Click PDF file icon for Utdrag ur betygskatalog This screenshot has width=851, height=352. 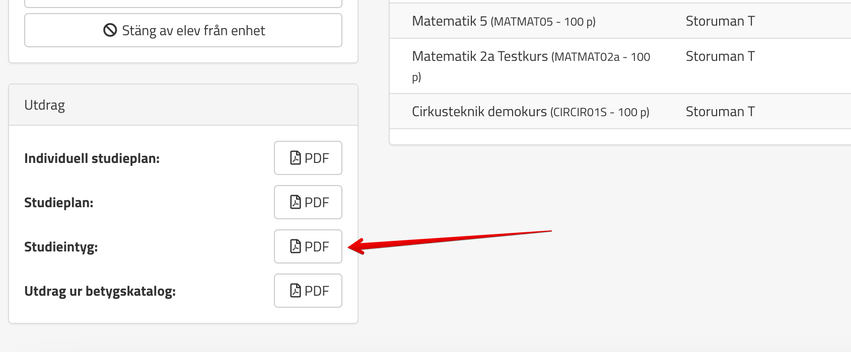tap(296, 291)
